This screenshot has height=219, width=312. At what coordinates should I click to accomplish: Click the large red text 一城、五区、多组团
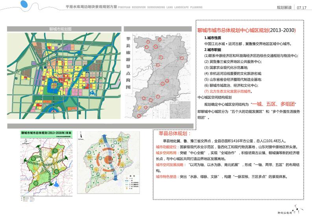pos(273,104)
